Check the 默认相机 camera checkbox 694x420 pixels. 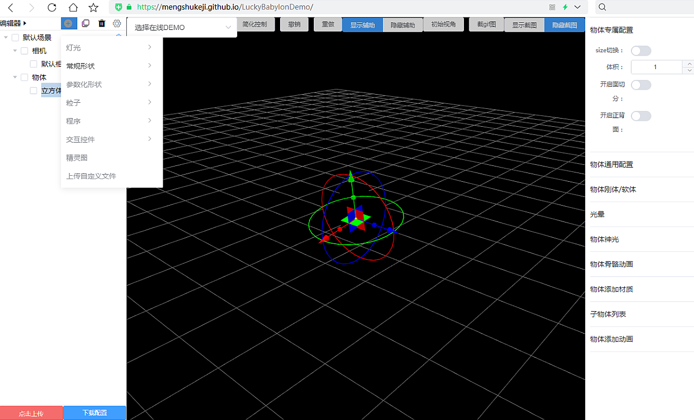34,64
